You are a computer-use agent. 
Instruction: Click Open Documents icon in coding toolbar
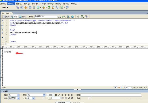pos(2,21)
